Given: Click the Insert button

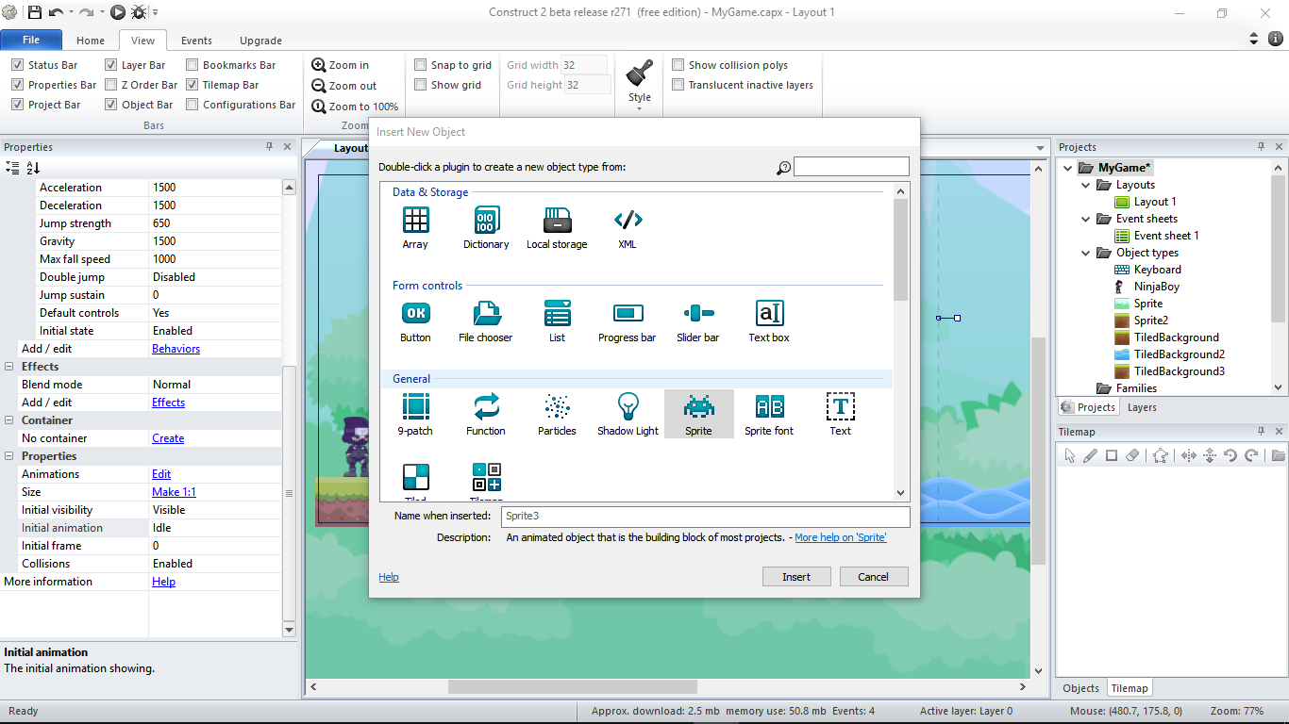Looking at the screenshot, I should click(796, 577).
